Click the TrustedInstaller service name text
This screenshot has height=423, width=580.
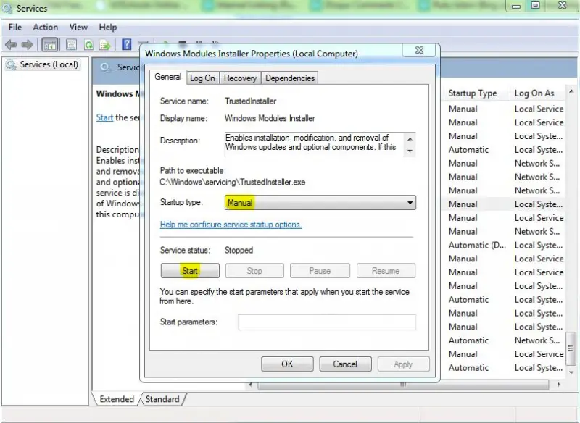pos(250,101)
